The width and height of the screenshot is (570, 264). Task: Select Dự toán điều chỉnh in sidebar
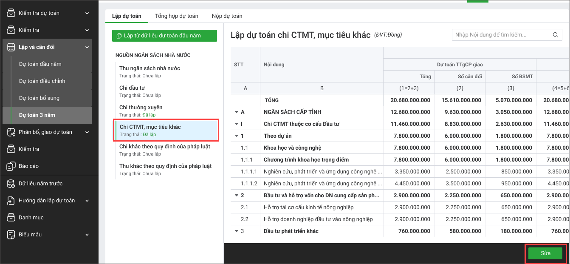click(x=42, y=81)
